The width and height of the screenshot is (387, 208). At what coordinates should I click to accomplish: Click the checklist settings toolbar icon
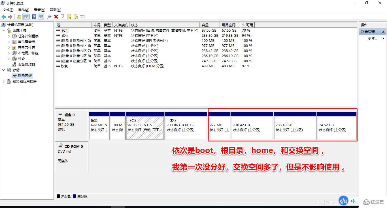pos(82,17)
